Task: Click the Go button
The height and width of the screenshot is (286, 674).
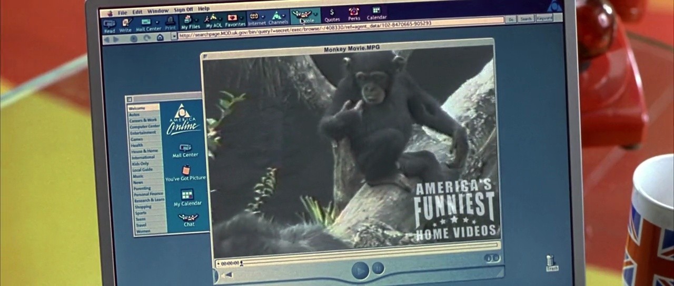Action: point(510,19)
